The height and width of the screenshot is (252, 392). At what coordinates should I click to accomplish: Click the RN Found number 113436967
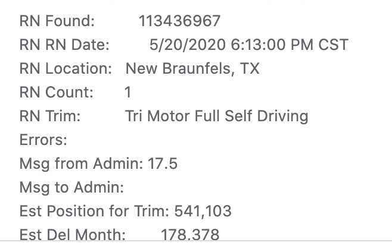[179, 21]
